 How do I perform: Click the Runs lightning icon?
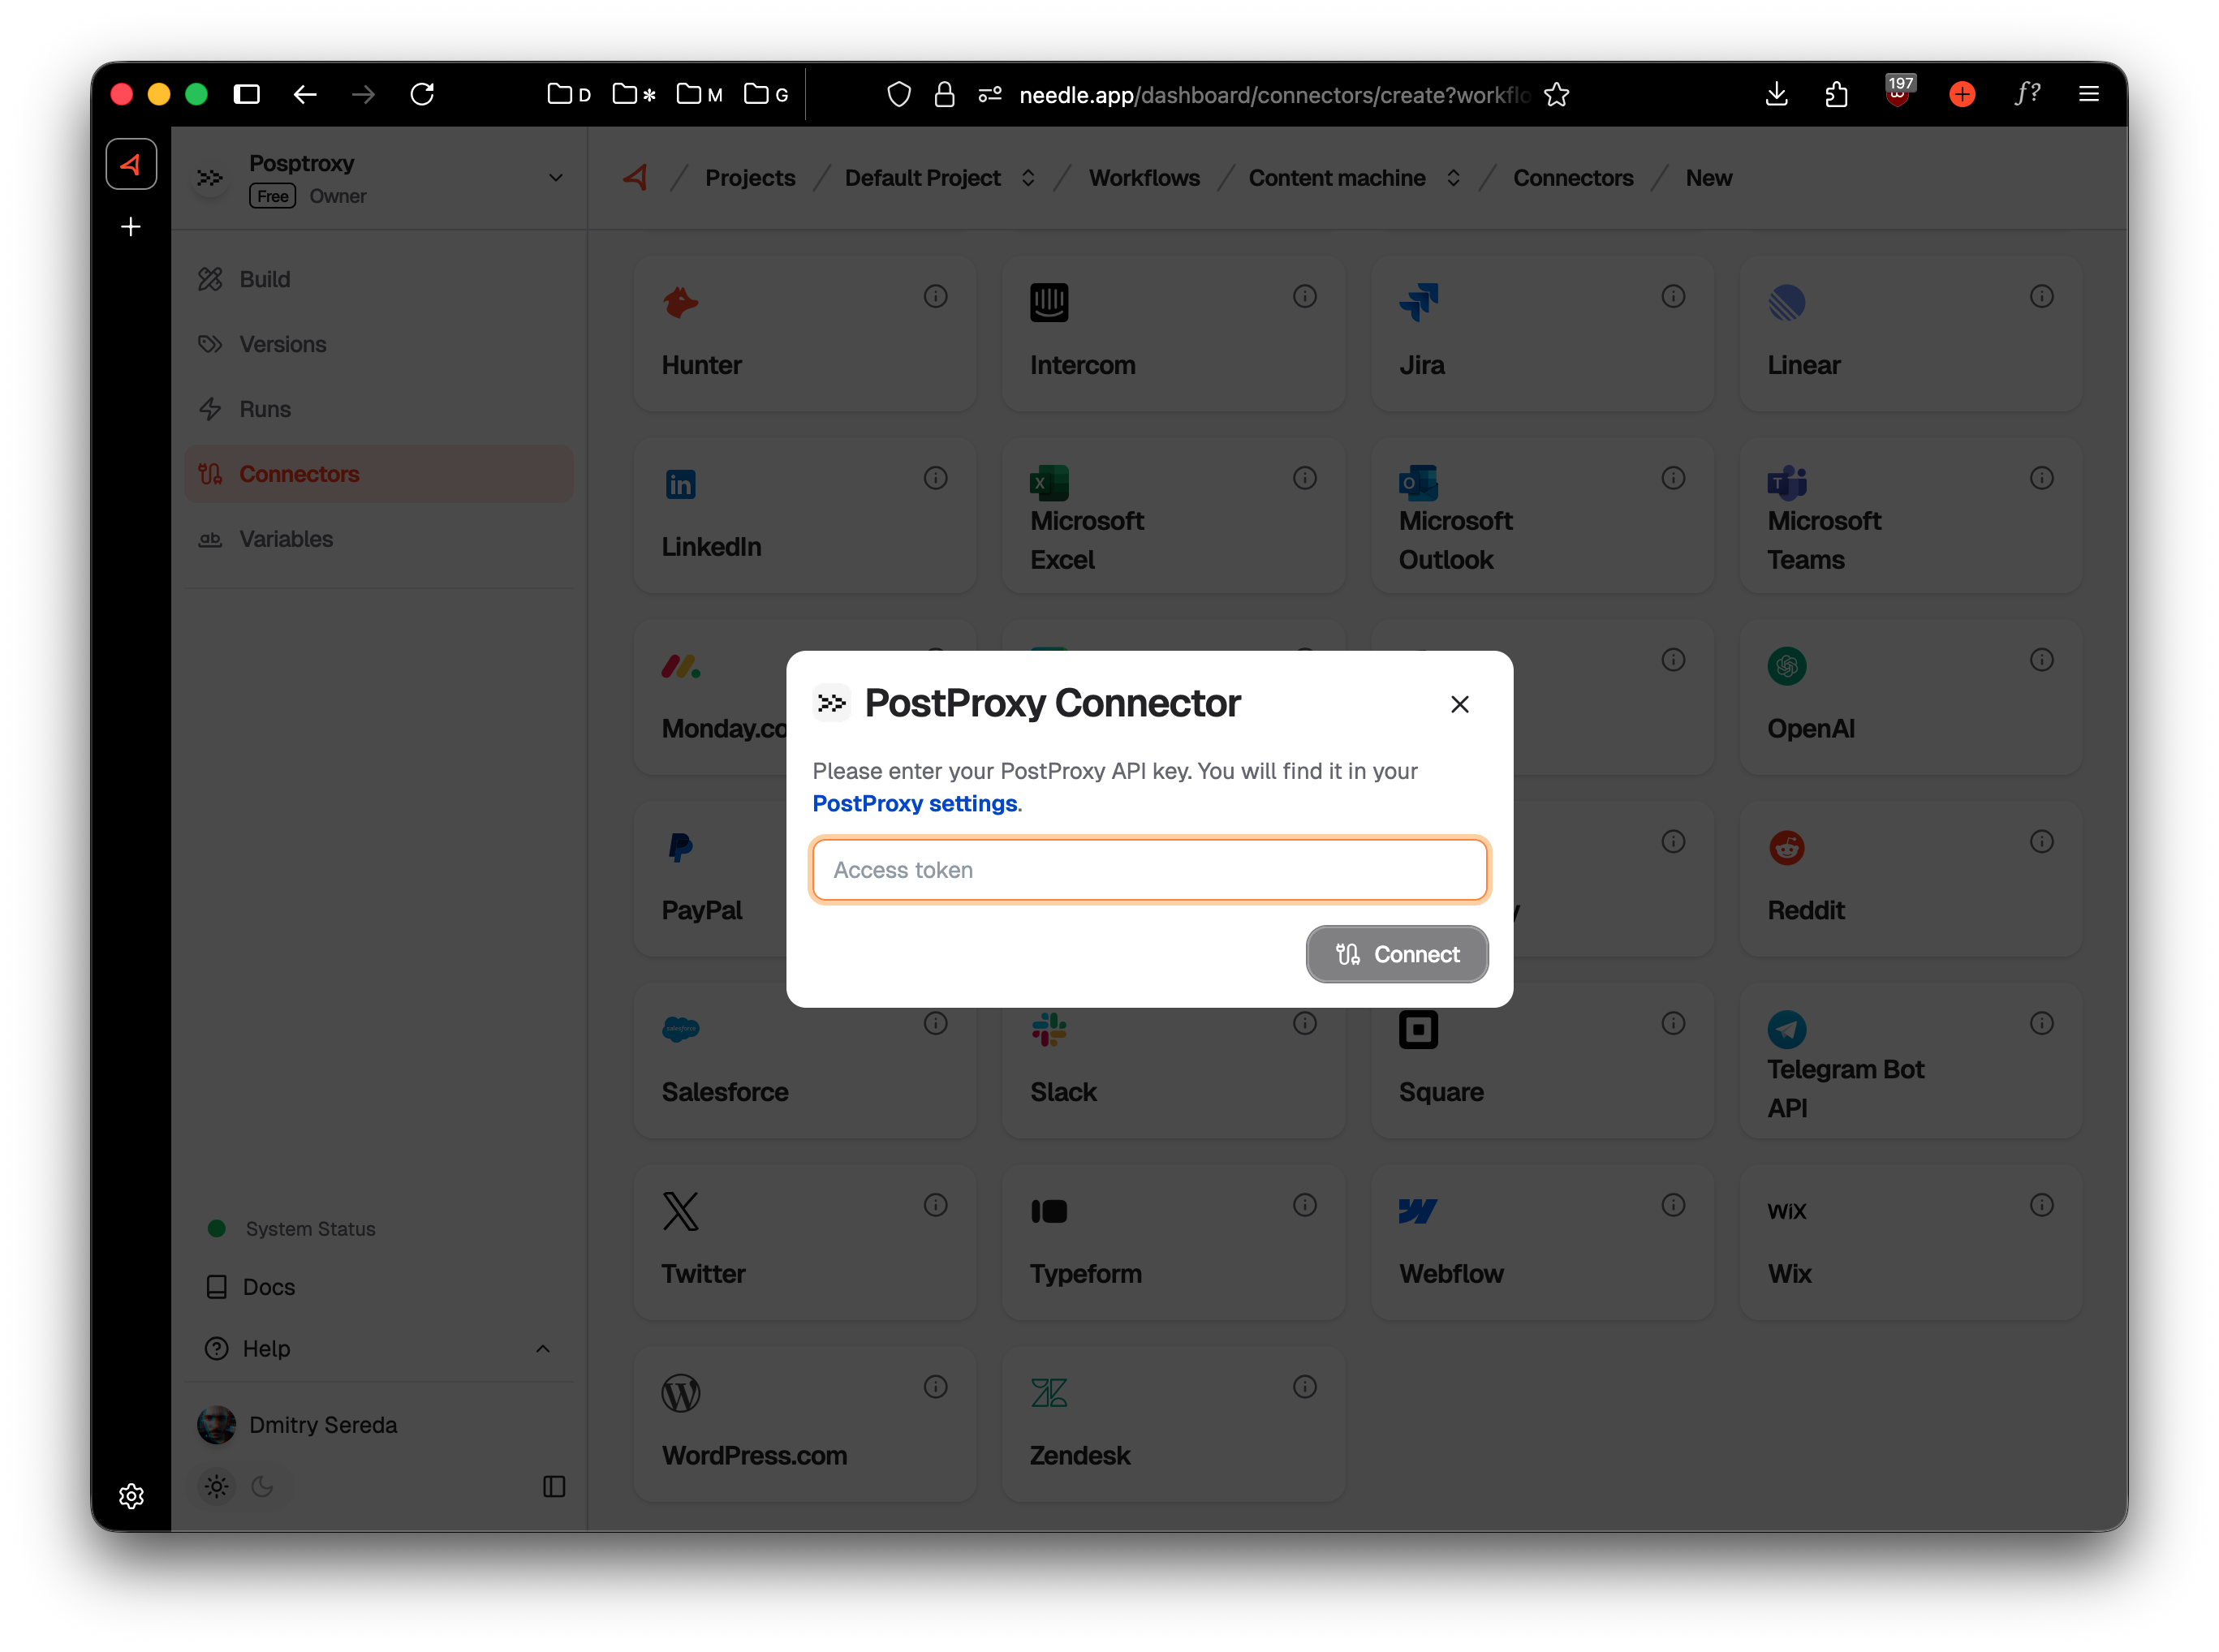[211, 408]
